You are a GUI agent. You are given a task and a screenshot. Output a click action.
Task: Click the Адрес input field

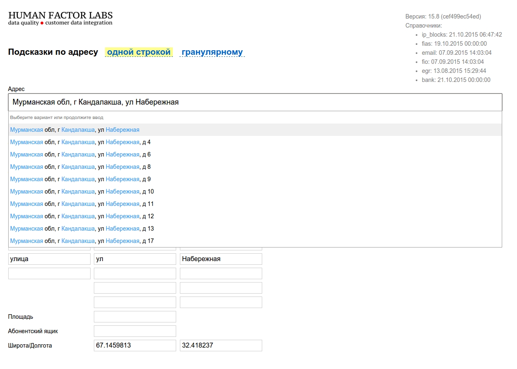[x=255, y=102]
